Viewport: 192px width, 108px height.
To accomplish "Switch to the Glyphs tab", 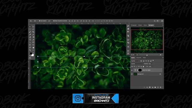I will pyautogui.click(x=140, y=25).
